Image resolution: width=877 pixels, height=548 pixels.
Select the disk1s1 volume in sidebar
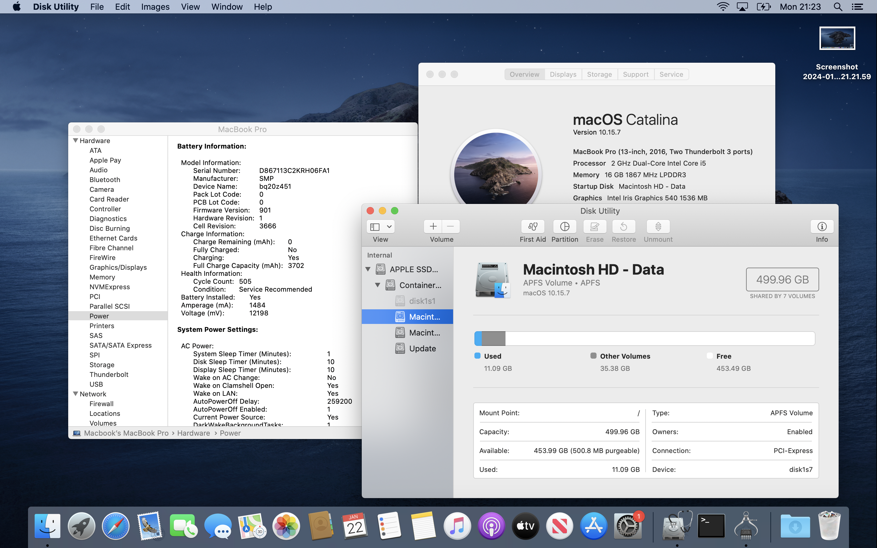(407, 301)
